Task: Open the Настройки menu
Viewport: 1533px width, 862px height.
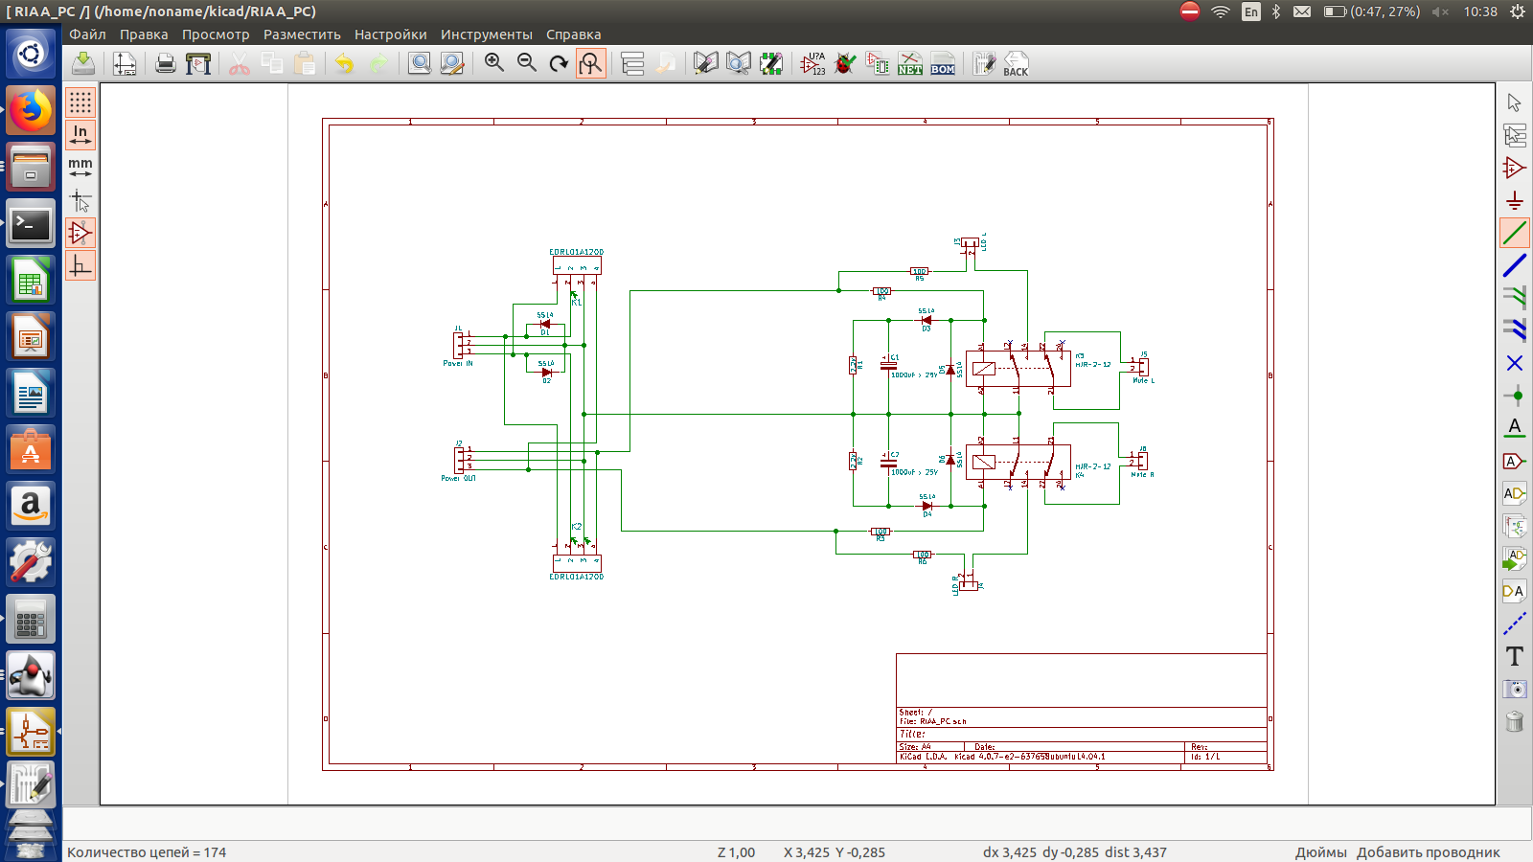Action: (390, 34)
